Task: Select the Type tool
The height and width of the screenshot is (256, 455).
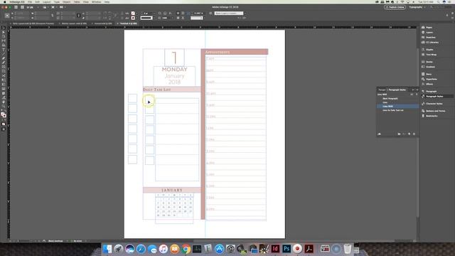Action: click(4, 50)
